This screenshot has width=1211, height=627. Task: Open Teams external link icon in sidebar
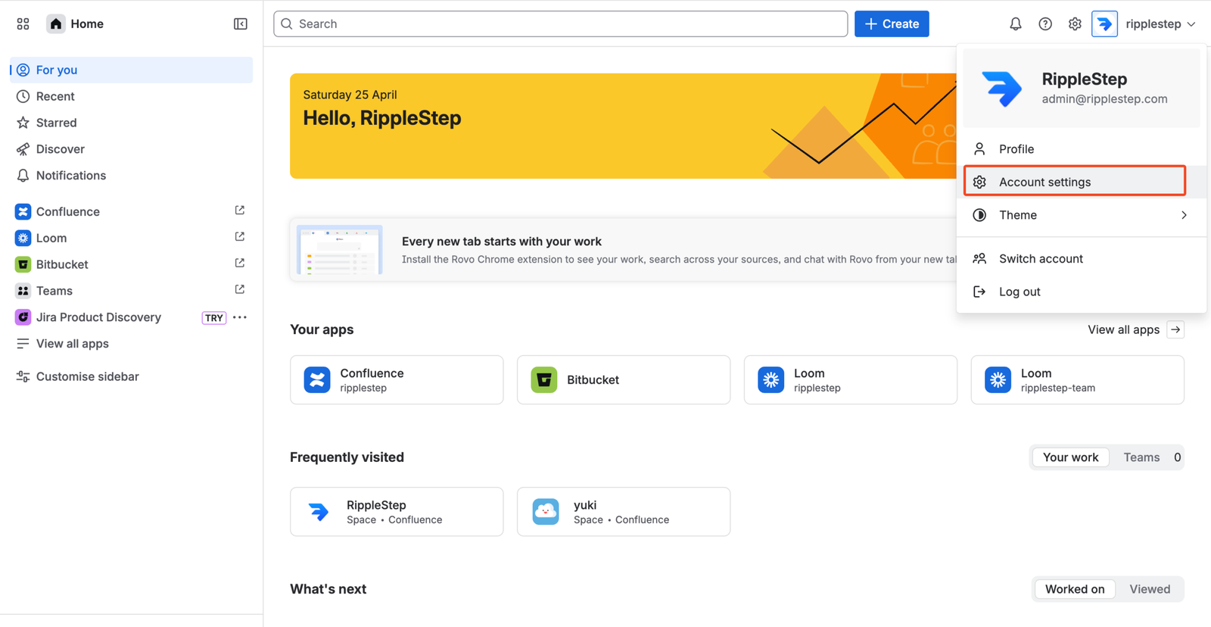(x=240, y=290)
